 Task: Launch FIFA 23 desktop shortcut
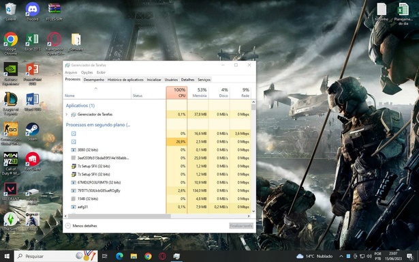coord(32,222)
